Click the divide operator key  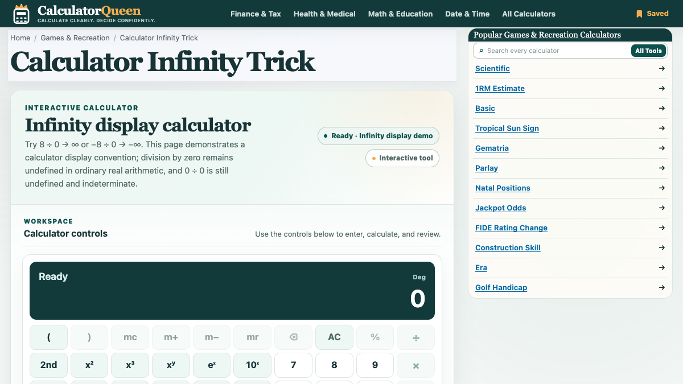coord(415,337)
